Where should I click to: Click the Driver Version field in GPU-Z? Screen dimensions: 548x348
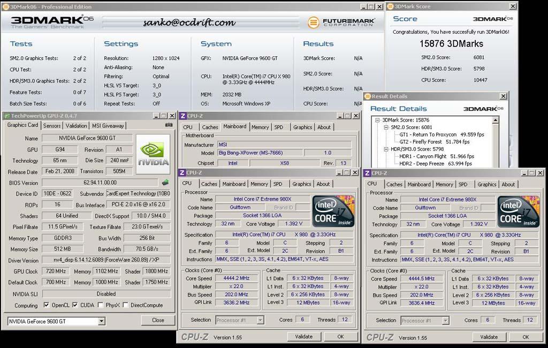click(x=106, y=260)
